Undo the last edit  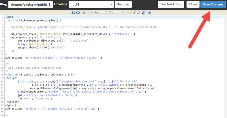pos(83,13)
